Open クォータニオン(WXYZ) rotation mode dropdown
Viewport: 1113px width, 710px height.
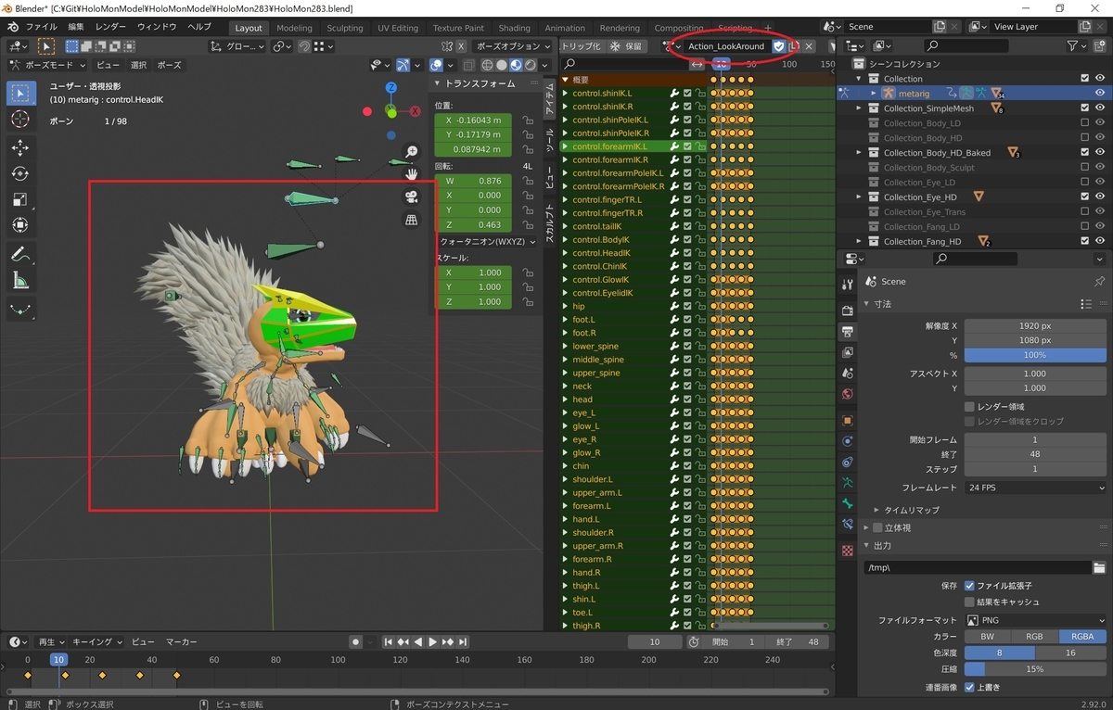coord(487,242)
